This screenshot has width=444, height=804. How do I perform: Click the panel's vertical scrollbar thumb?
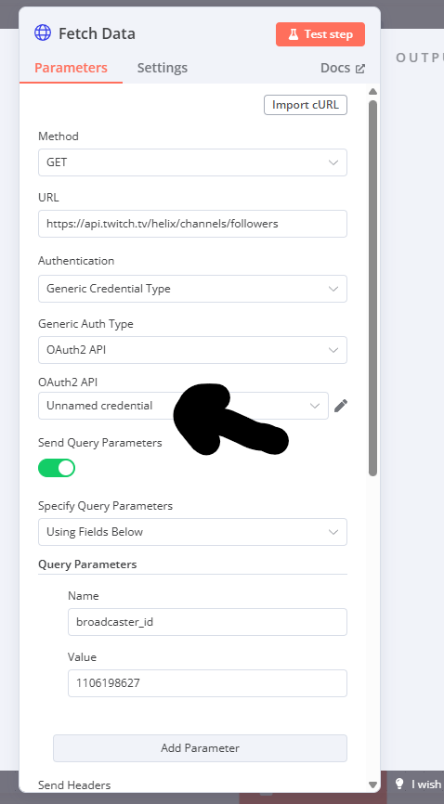[x=373, y=288]
